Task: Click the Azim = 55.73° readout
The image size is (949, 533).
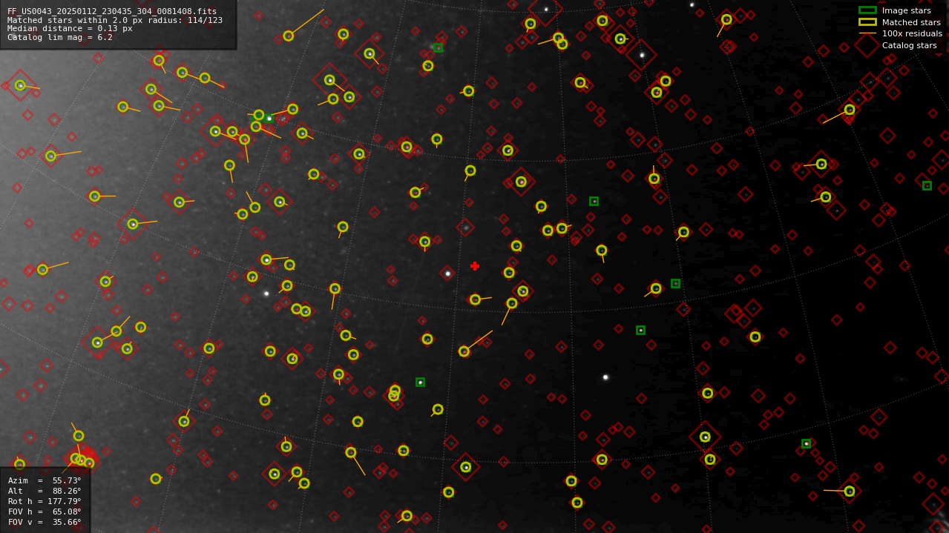Action: (x=45, y=480)
